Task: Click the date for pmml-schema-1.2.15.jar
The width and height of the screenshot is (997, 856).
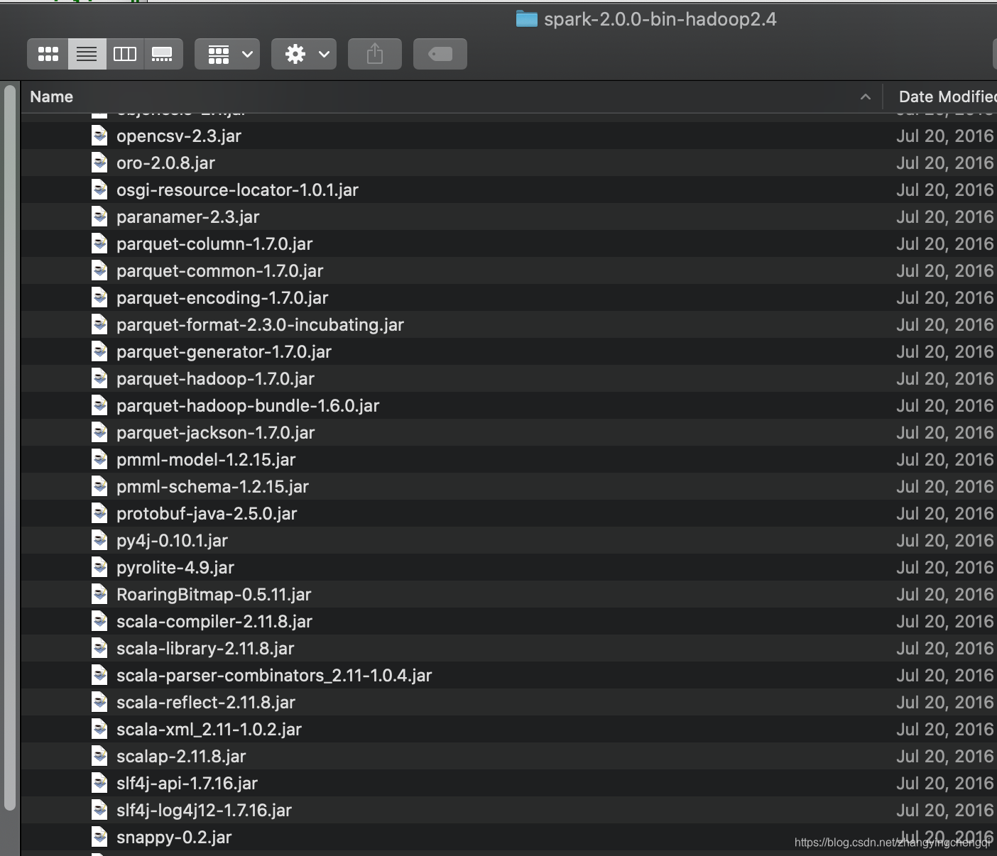Action: [944, 487]
